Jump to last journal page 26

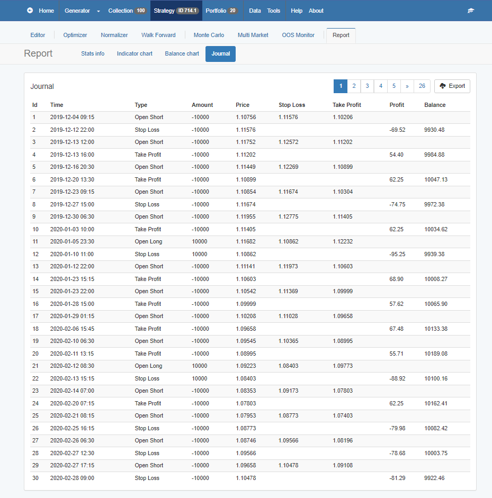pyautogui.click(x=422, y=86)
